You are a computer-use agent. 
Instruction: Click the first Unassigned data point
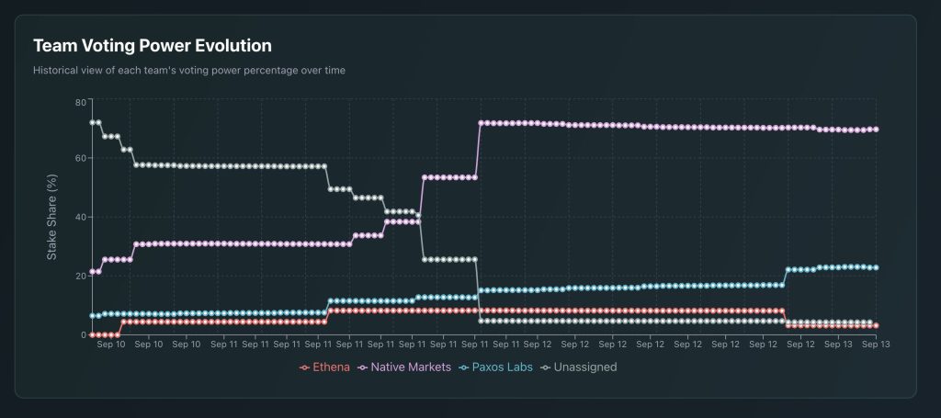tap(92, 122)
